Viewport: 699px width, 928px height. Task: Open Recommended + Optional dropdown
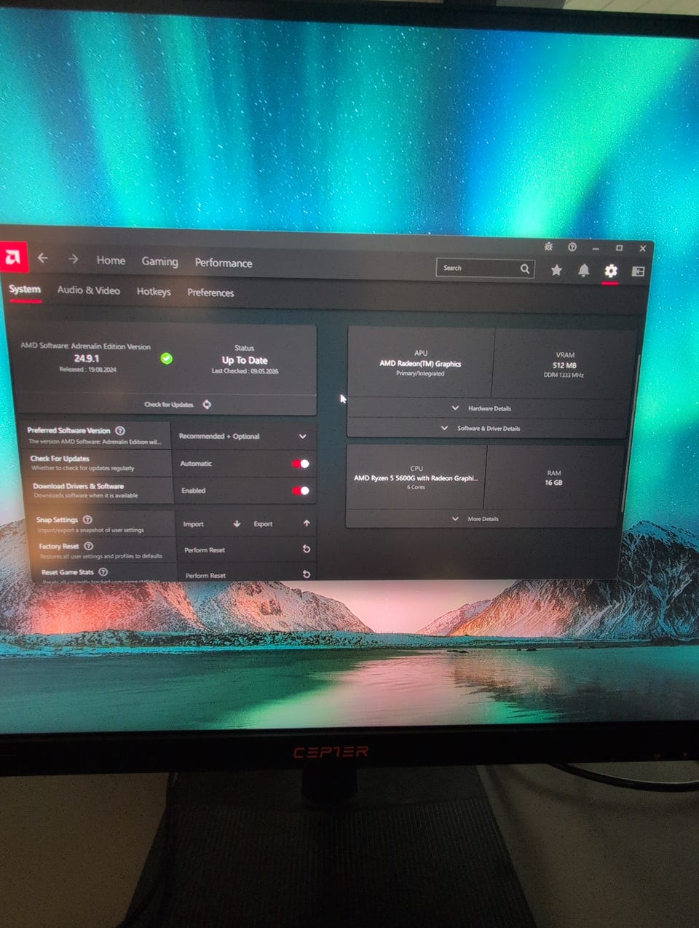[244, 436]
